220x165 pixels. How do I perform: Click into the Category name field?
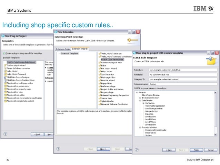coord(183,84)
